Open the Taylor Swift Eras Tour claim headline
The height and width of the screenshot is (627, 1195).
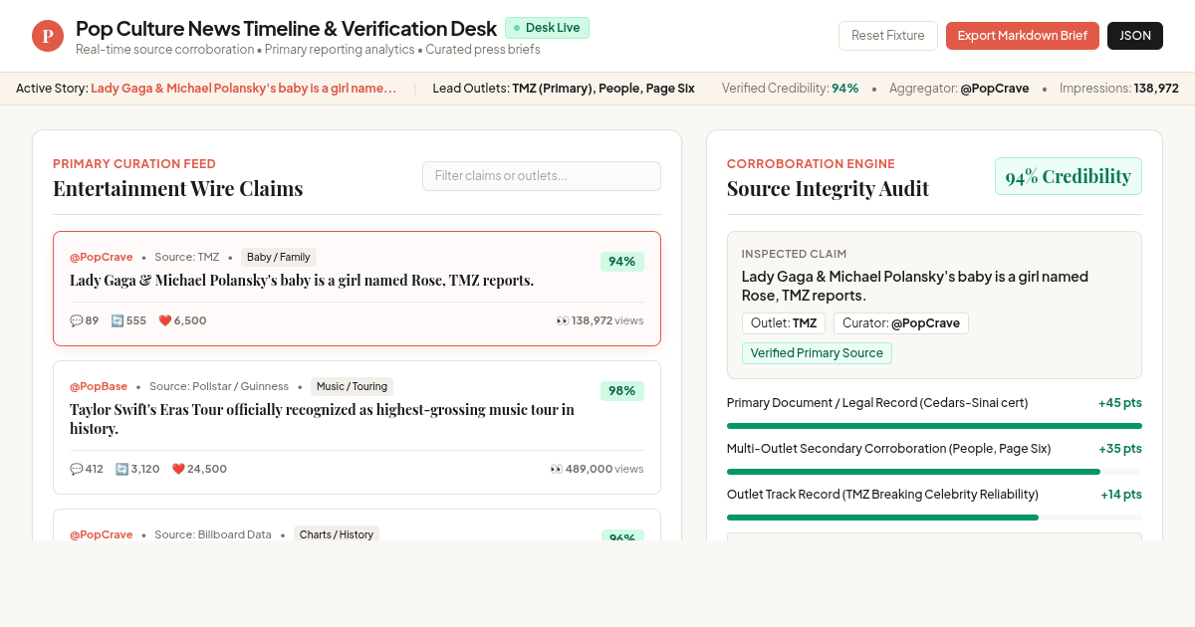(322, 419)
